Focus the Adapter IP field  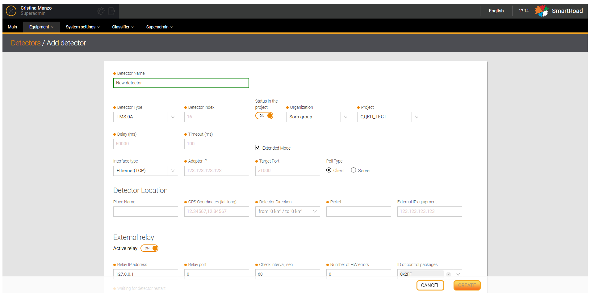pos(217,171)
